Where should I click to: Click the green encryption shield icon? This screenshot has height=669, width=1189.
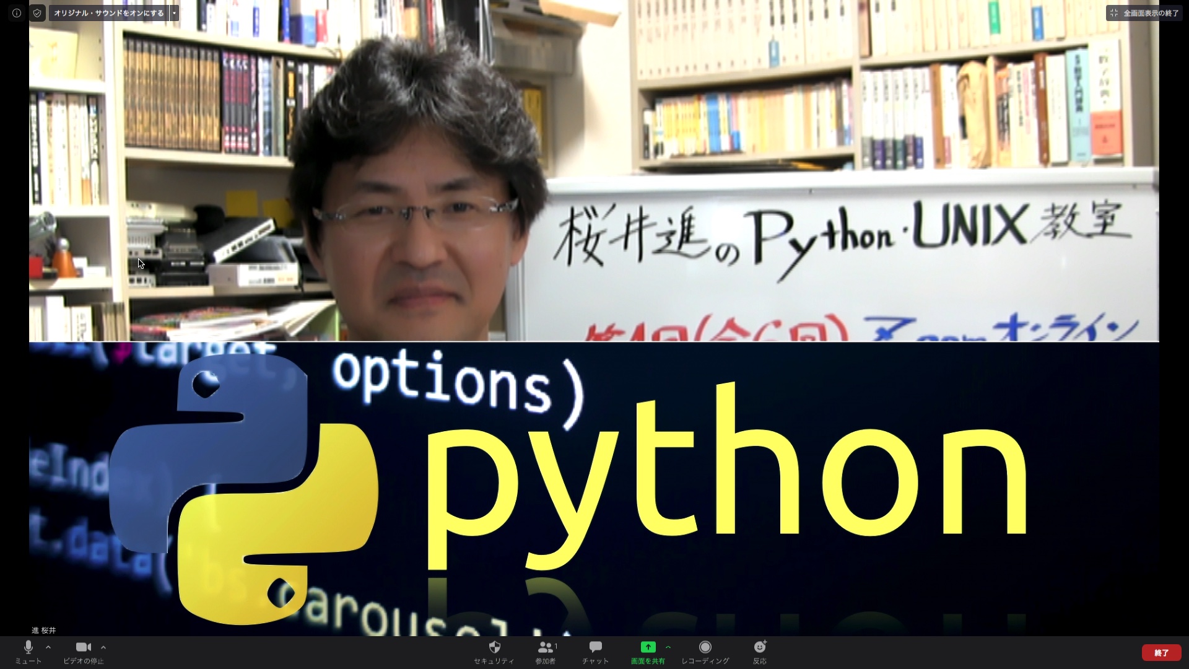[37, 13]
